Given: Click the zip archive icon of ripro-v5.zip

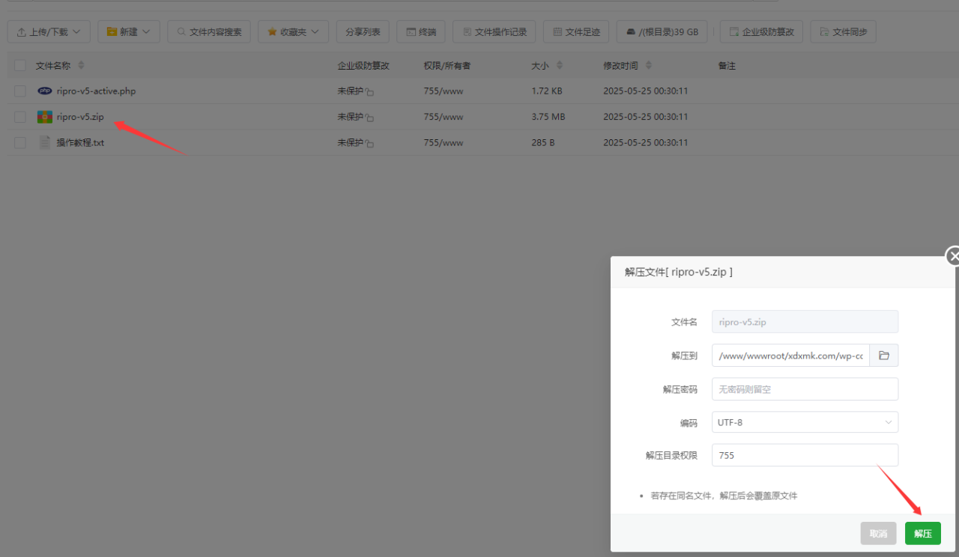Looking at the screenshot, I should (x=45, y=117).
